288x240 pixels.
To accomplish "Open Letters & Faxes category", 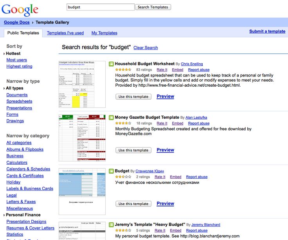I will 21,202.
